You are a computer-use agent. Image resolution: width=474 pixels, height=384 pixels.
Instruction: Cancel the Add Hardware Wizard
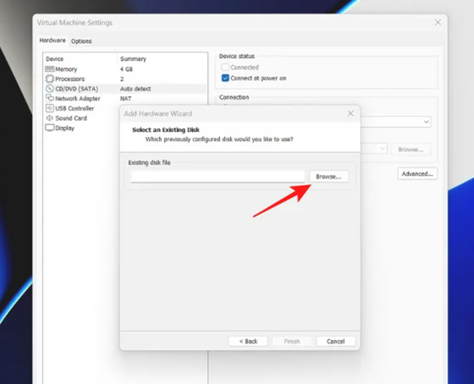[x=335, y=341]
